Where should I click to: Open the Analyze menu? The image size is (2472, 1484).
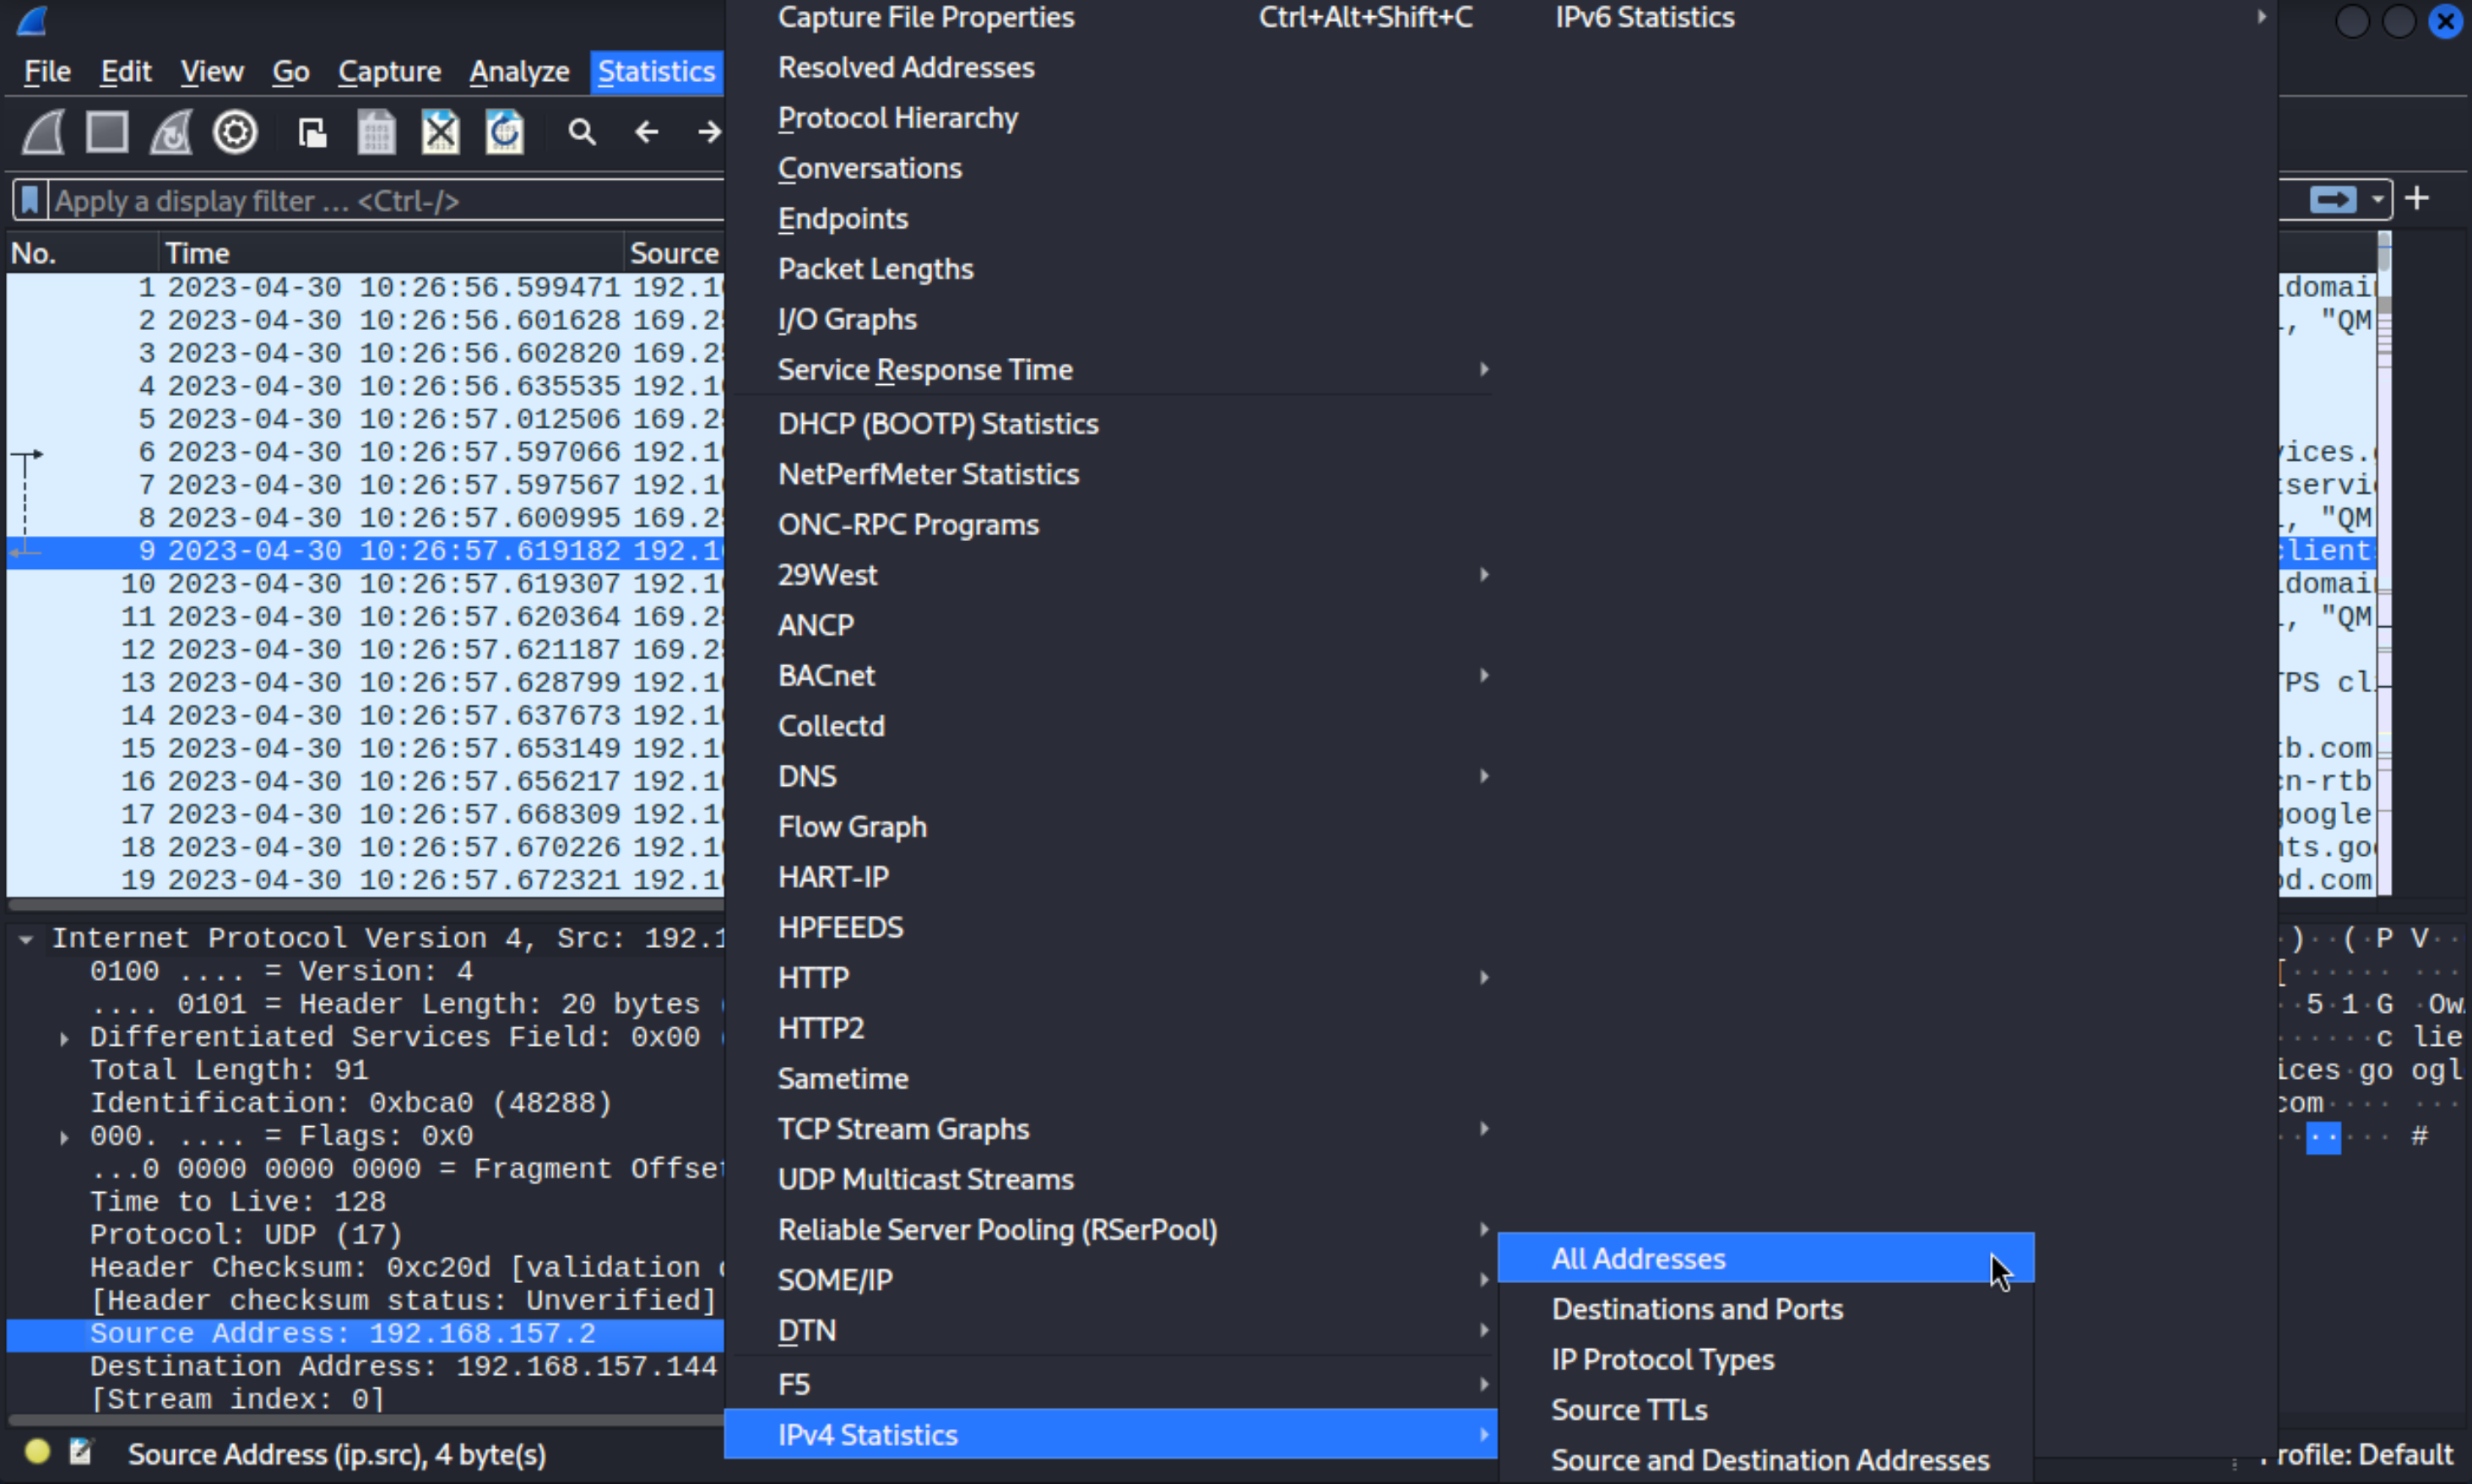(x=519, y=71)
